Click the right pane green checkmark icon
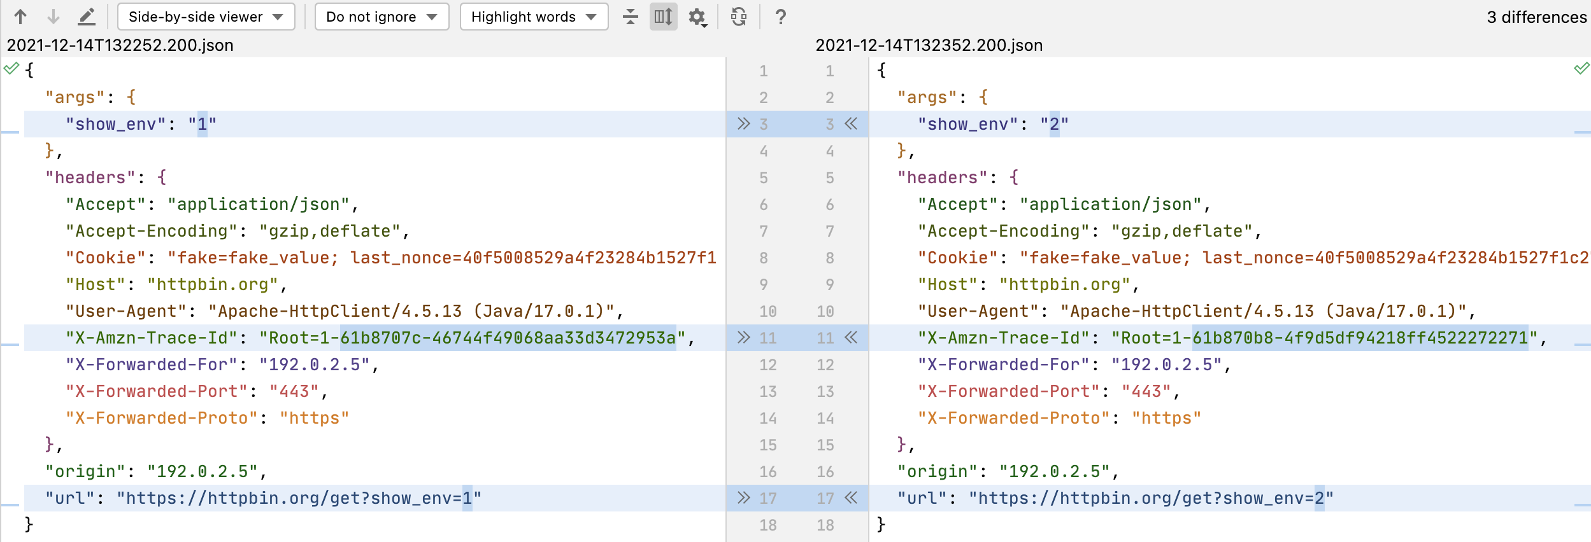Screen dimensions: 1591x542 (x=1581, y=68)
